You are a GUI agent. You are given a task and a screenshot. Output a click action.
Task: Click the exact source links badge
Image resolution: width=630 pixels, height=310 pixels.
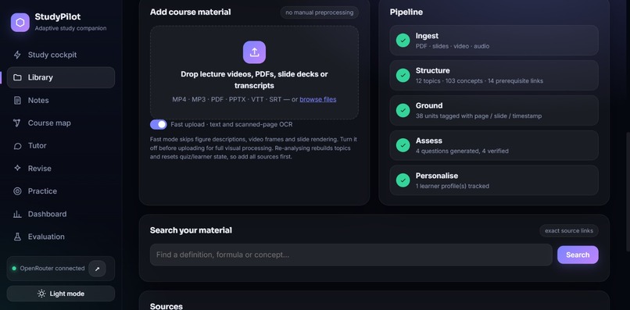tap(569, 230)
